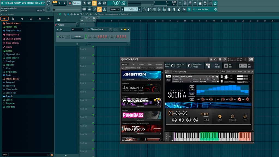
Task: Open the OPTIONS menu
Action: click(x=31, y=3)
